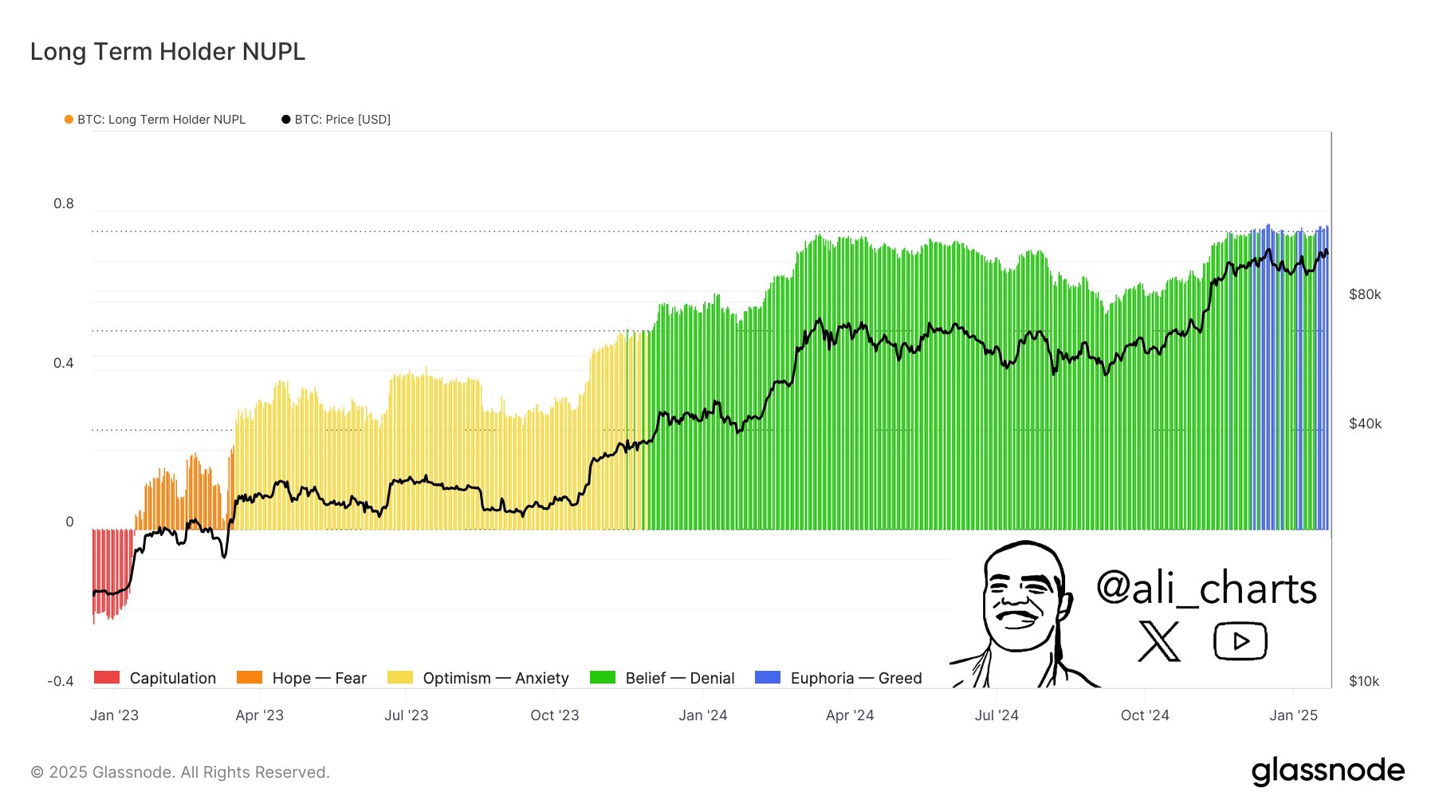
Task: Click the "Apr '24" x-axis label
Action: coord(850,715)
